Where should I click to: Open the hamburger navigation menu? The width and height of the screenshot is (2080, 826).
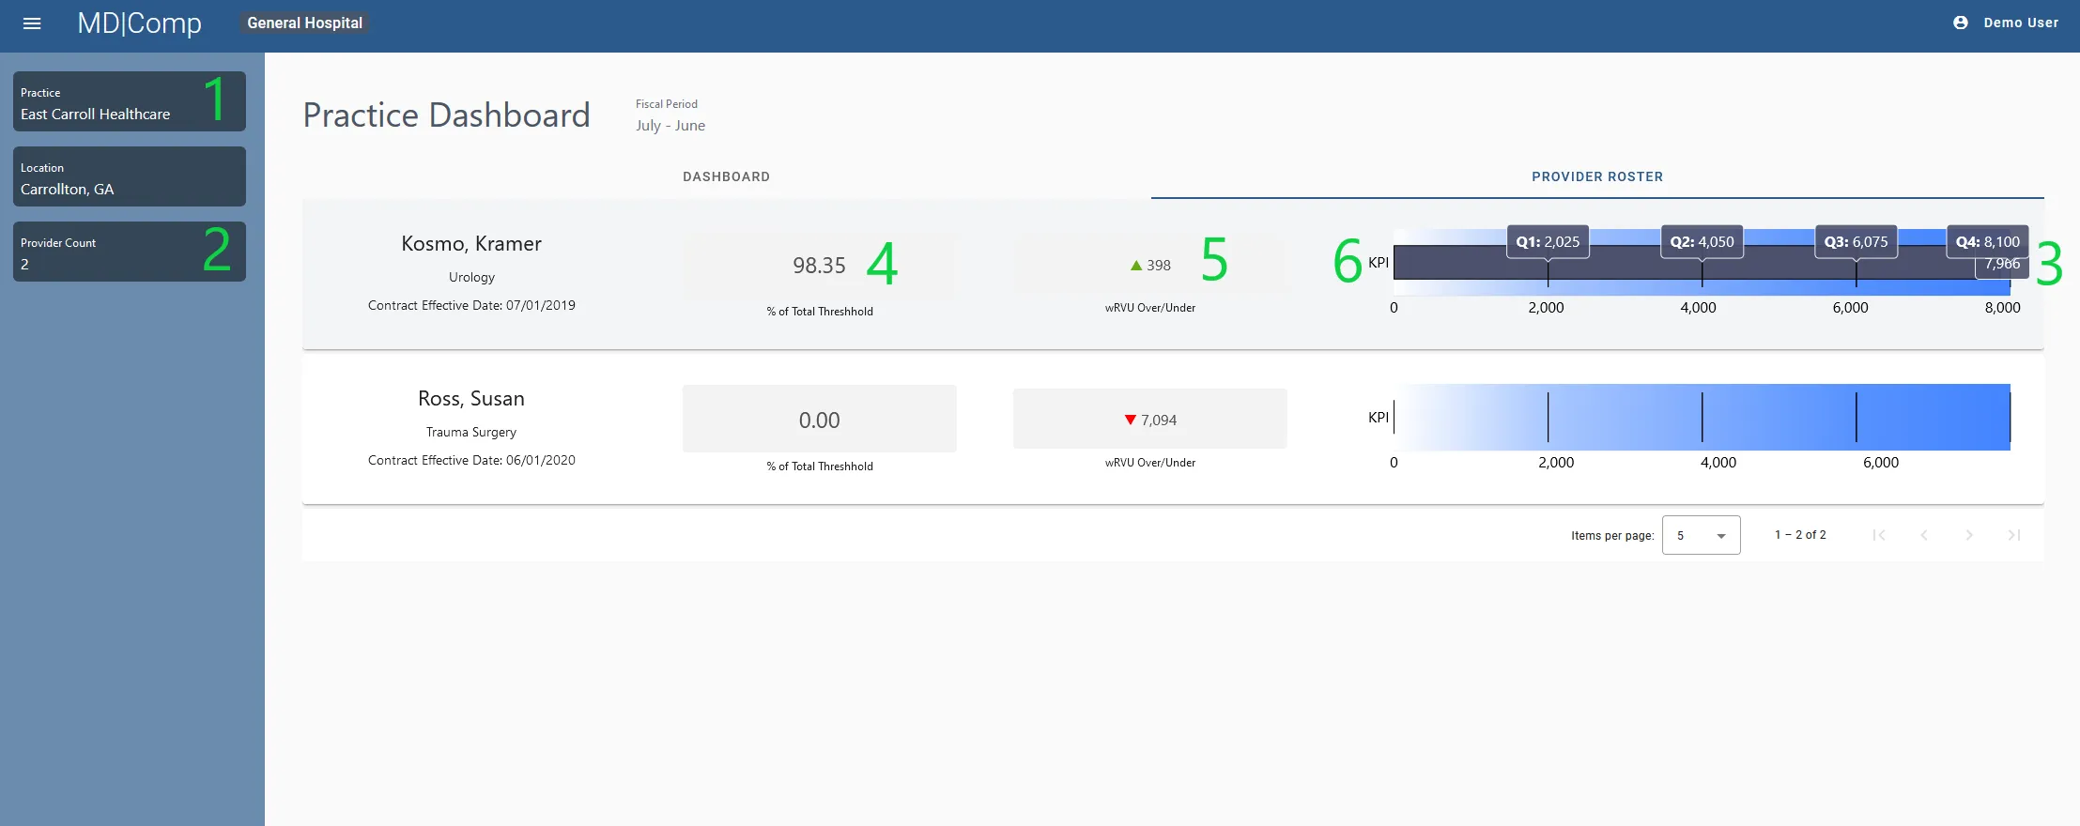(x=32, y=23)
